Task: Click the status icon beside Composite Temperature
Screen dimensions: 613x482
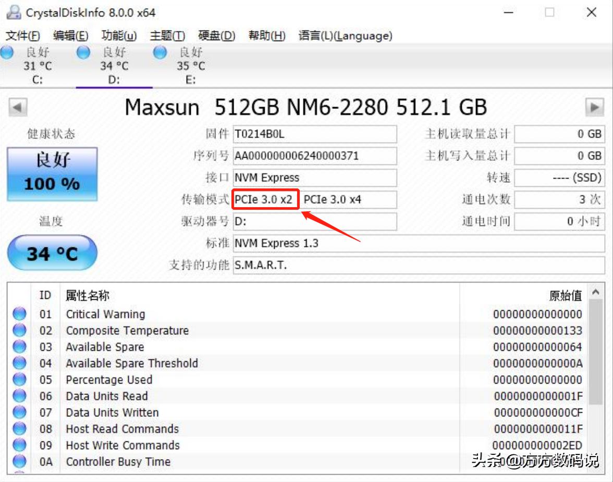Action: (19, 331)
